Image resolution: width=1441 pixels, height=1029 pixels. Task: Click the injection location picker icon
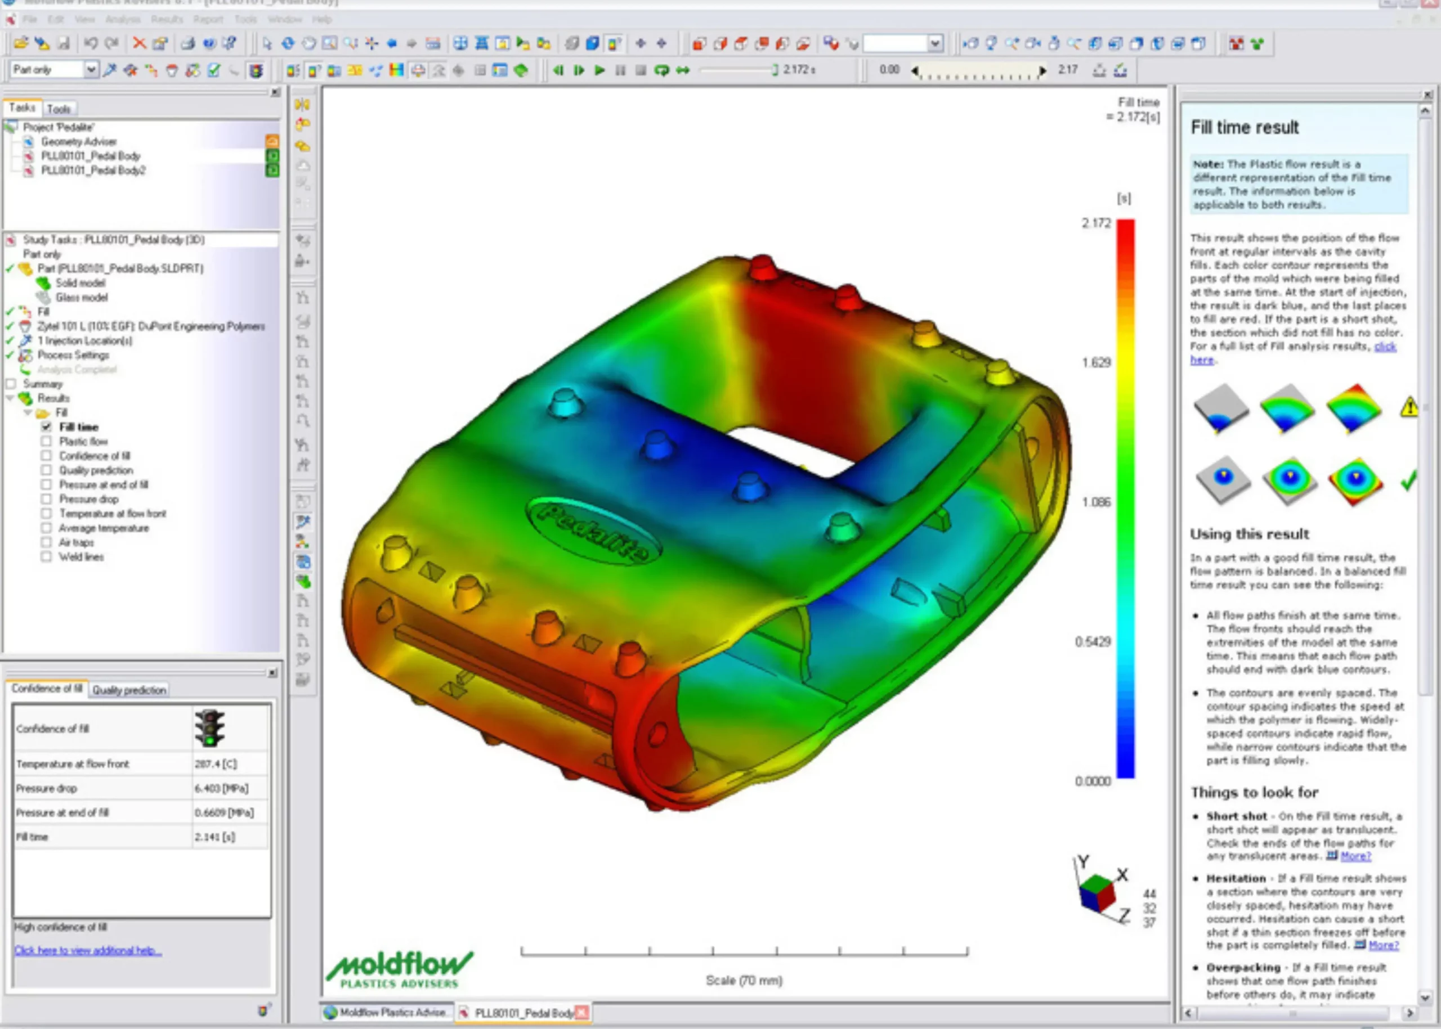[x=110, y=70]
